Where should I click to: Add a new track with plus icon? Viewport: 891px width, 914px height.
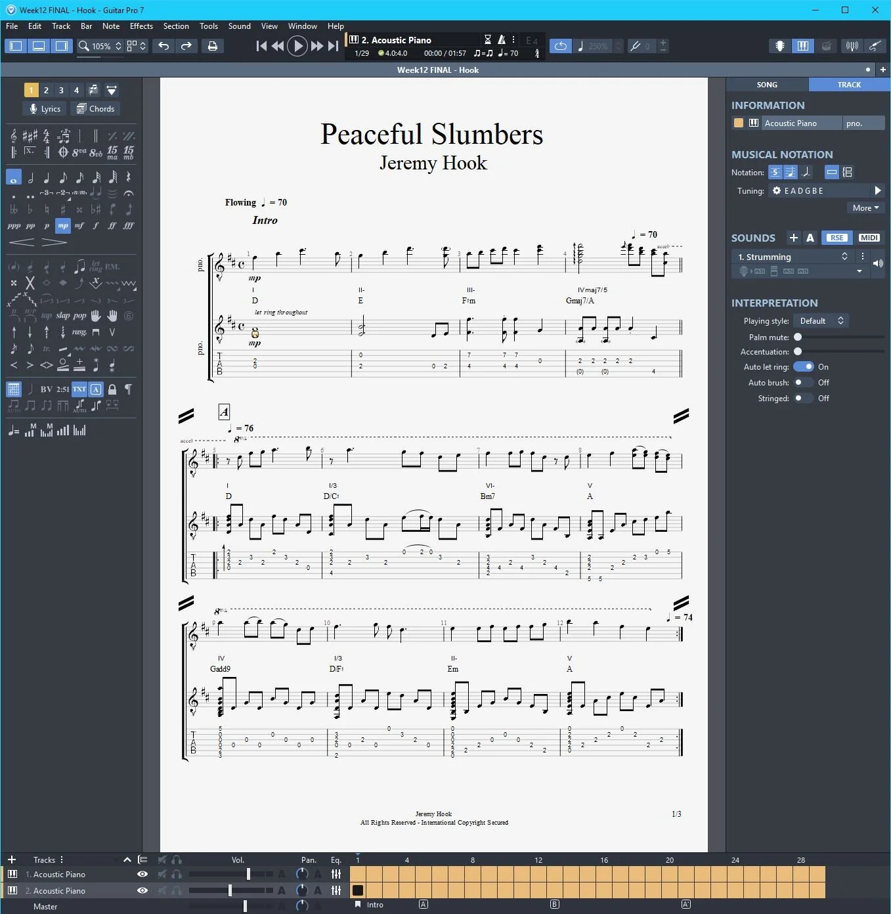(x=12, y=860)
